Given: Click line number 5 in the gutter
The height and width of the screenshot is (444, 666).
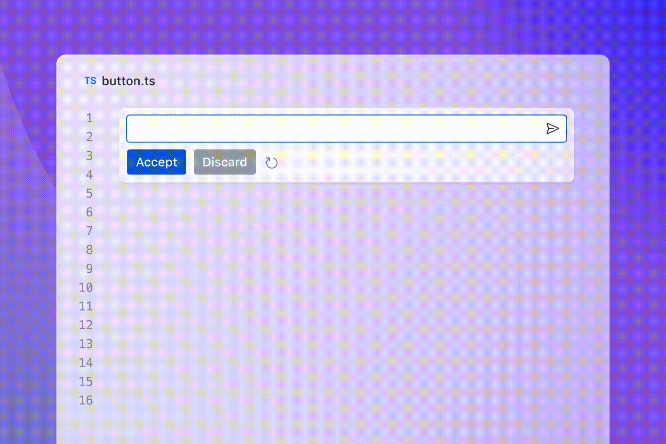Looking at the screenshot, I should [x=89, y=193].
